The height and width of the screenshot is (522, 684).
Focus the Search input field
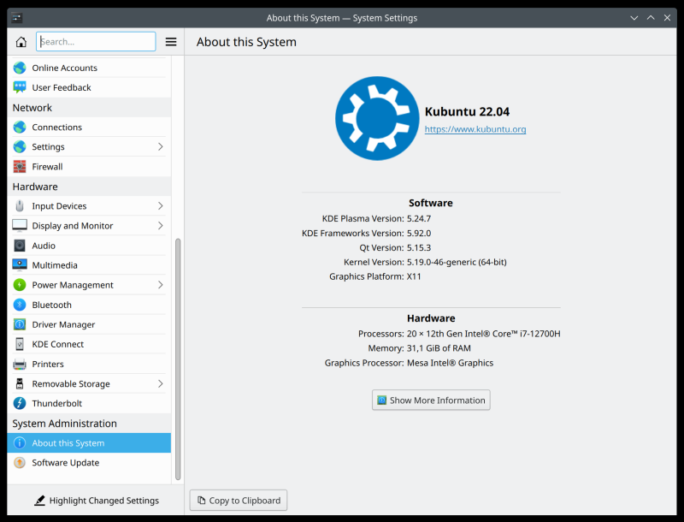tap(96, 42)
